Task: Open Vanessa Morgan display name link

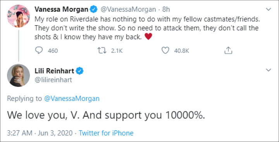Action: [61, 9]
